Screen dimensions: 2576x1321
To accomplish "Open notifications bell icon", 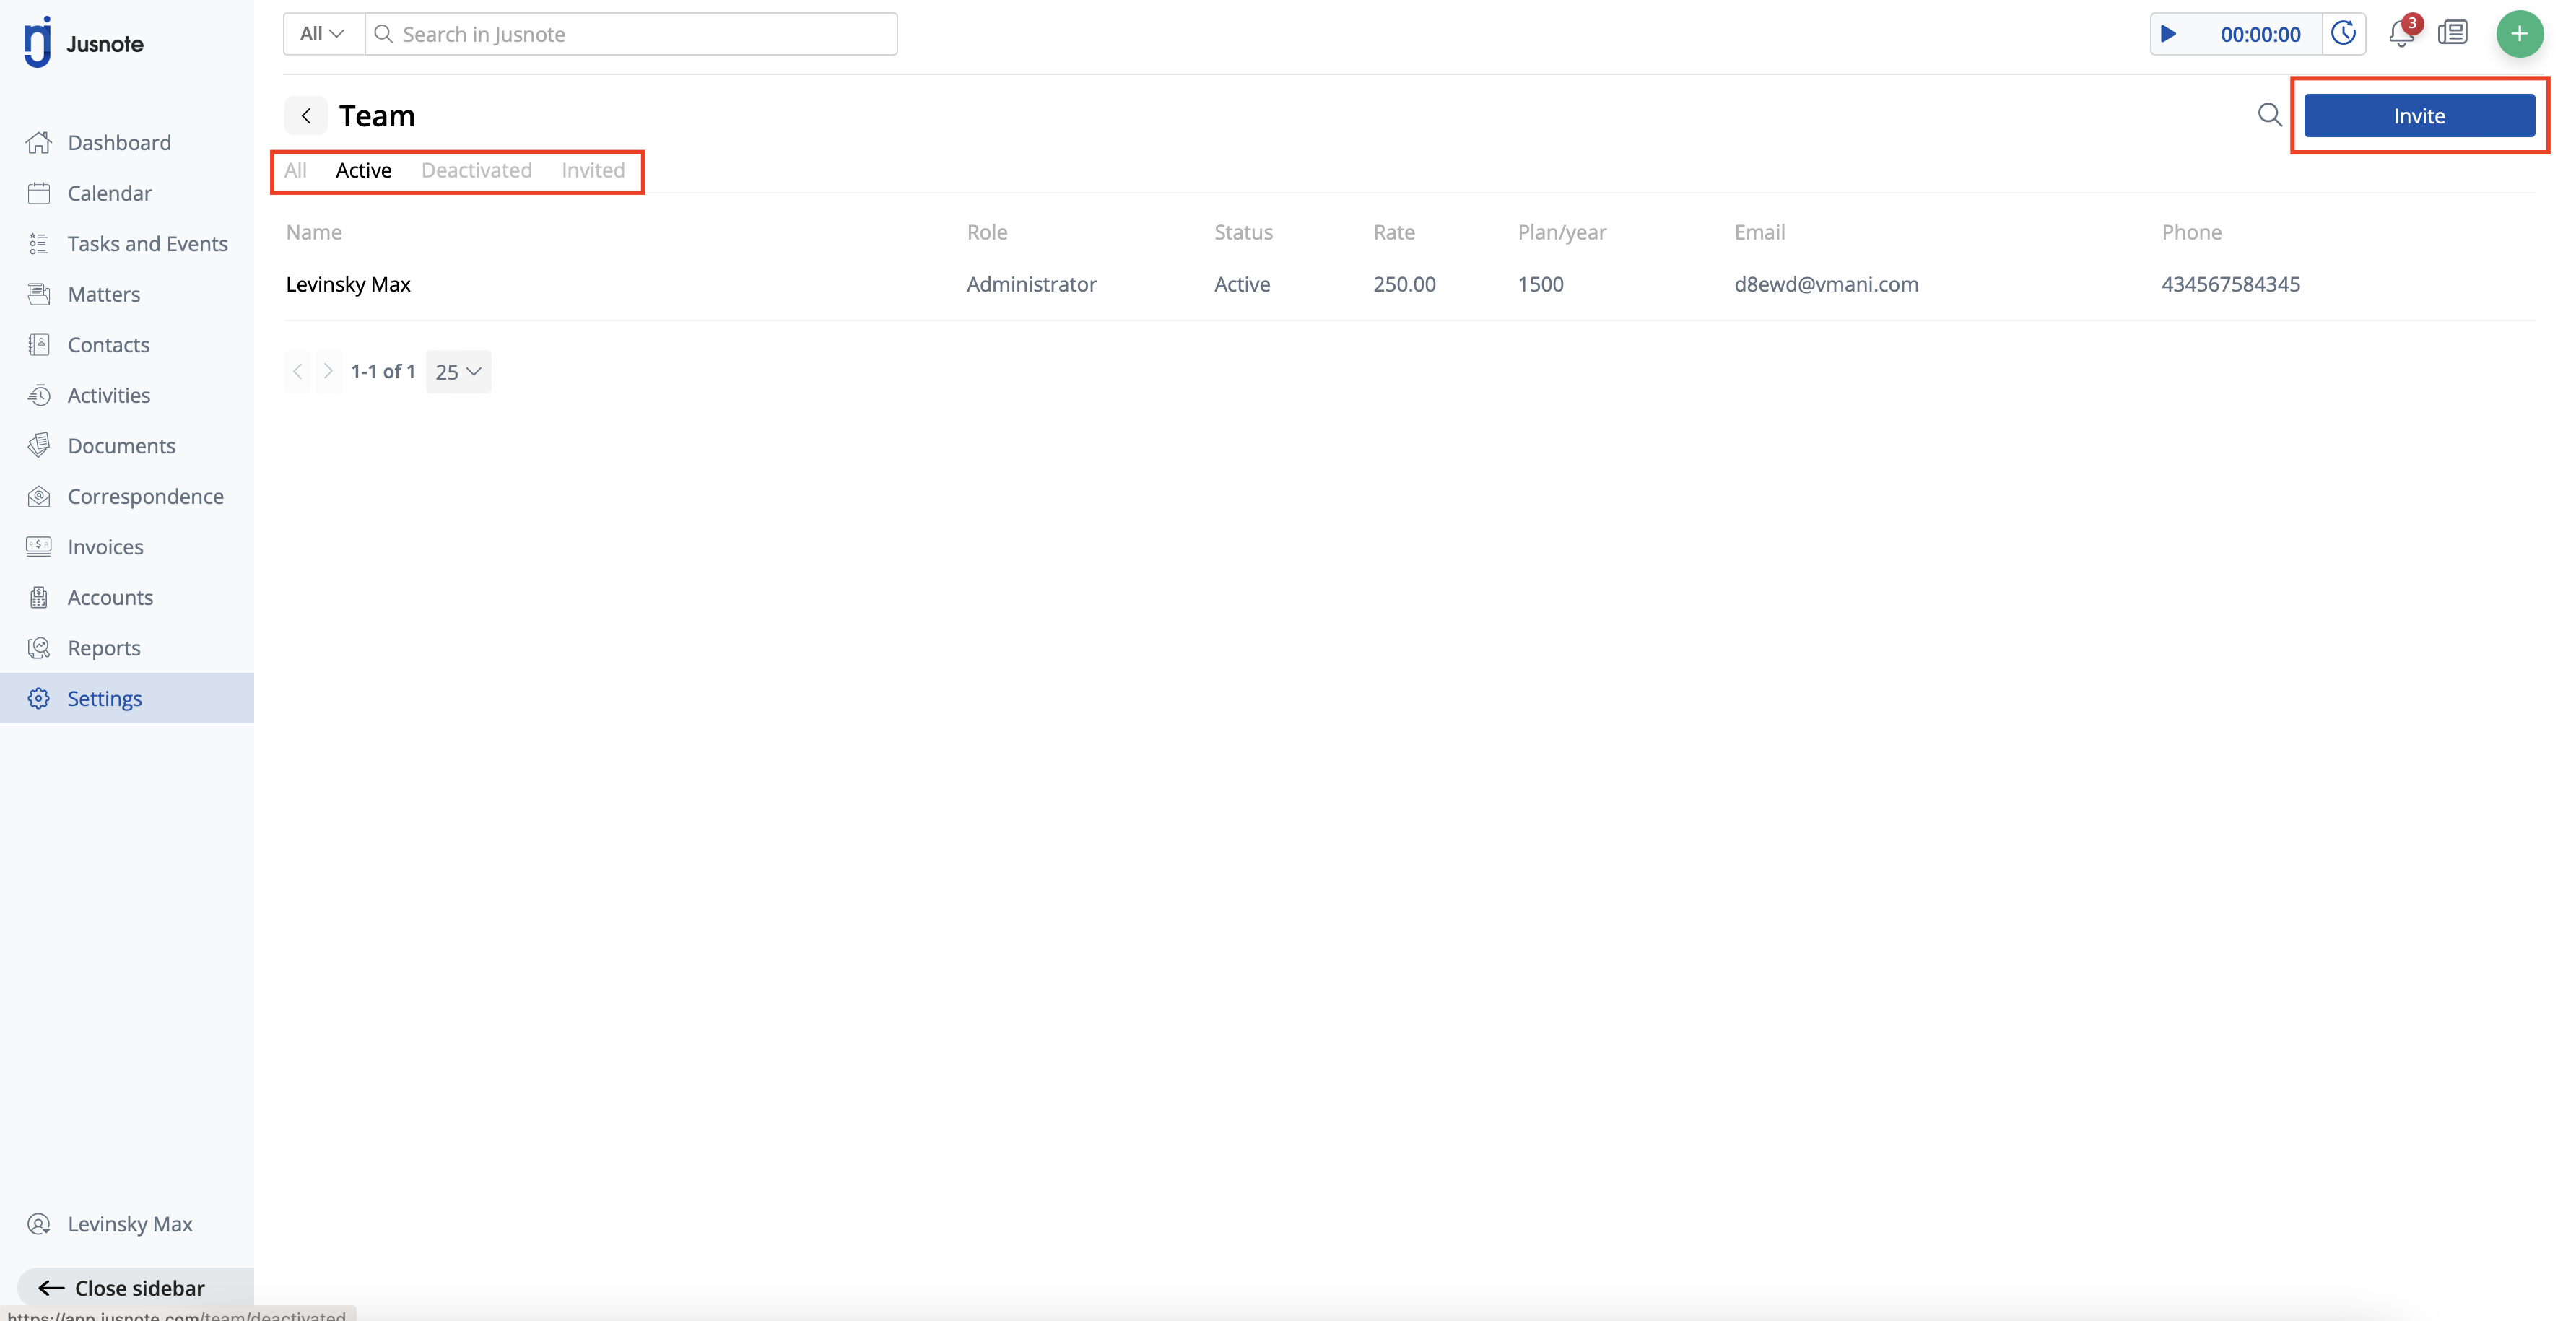I will (x=2402, y=34).
